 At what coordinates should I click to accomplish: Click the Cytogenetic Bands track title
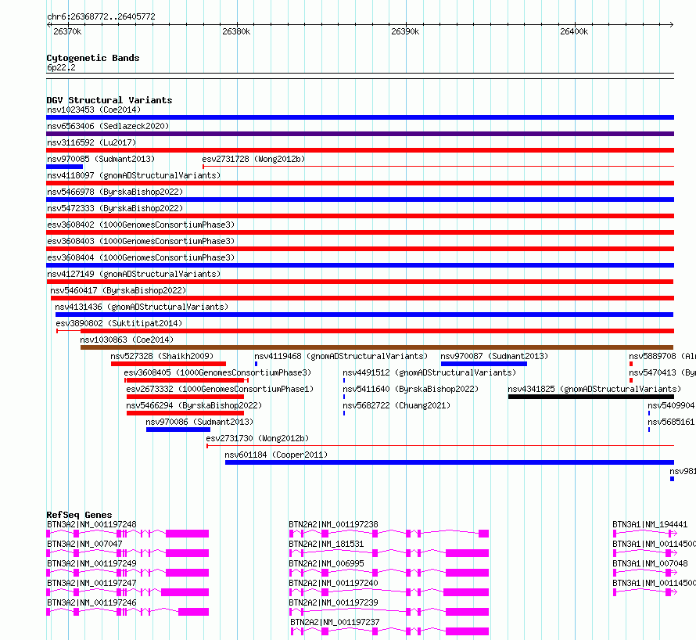pos(93,58)
